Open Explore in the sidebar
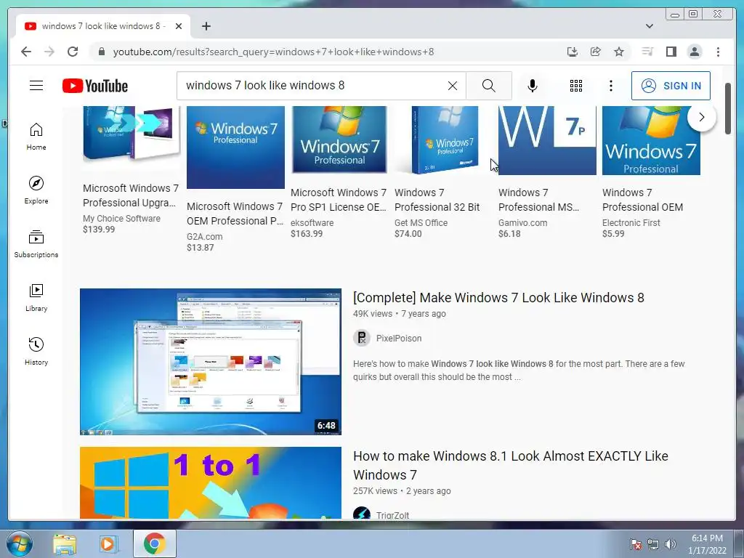Image resolution: width=744 pixels, height=558 pixels. [36, 190]
